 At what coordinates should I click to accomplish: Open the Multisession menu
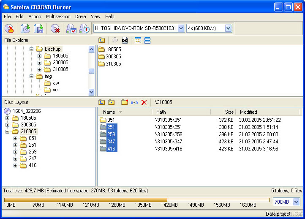[58, 16]
